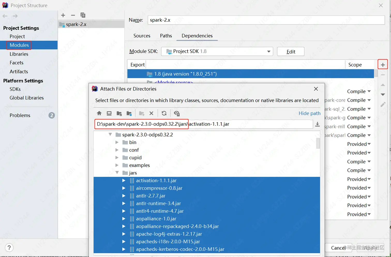Collapse the spark-2.3.0-odps0.32.2 folder
The image size is (391, 257).
[x=110, y=134]
